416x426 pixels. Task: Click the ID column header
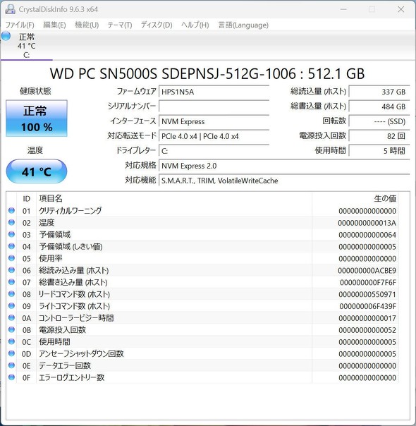(26, 199)
